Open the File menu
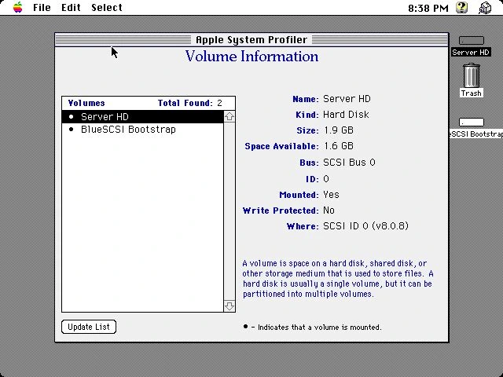Viewport: 503px width, 377px height. [x=42, y=8]
